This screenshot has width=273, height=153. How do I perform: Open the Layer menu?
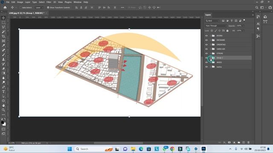click(x=28, y=2)
